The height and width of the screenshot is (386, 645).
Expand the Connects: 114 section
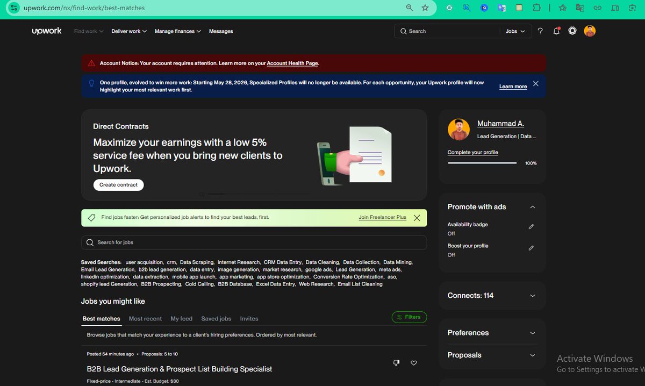pos(533,296)
